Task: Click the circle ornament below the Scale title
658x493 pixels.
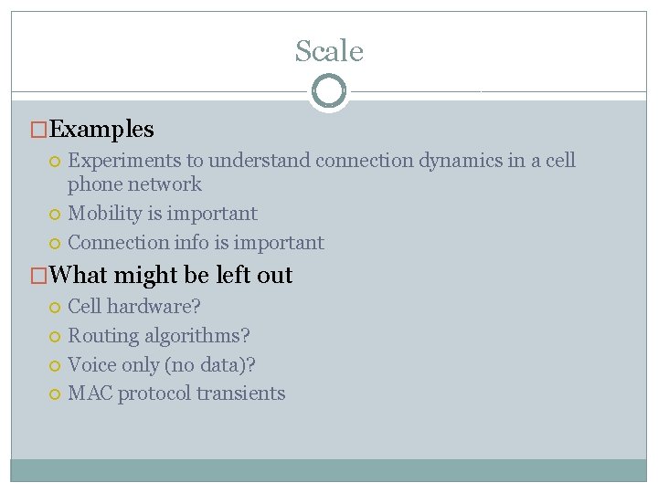Action: (x=329, y=91)
